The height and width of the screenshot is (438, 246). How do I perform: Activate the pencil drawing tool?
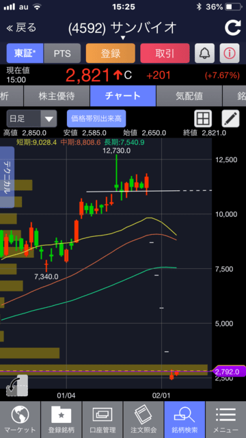click(x=230, y=118)
